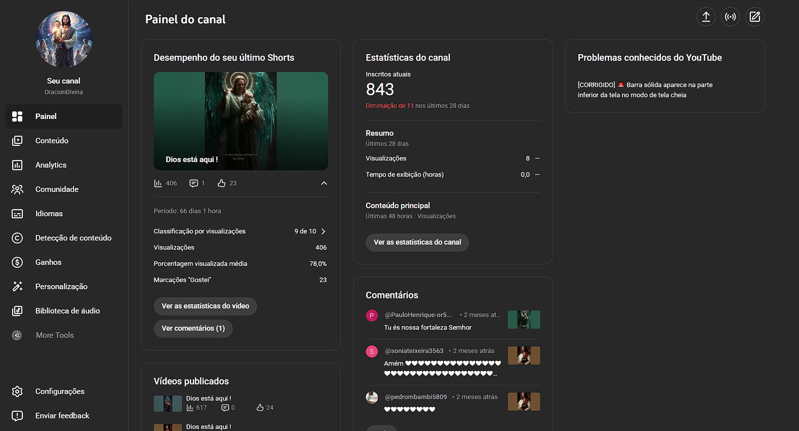Viewport: 799px width, 431px height.
Task: Select Comunidade in the sidebar
Action: (x=64, y=189)
